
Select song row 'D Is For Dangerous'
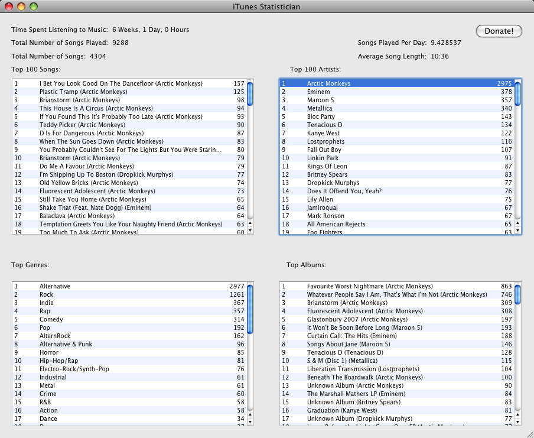pos(129,133)
